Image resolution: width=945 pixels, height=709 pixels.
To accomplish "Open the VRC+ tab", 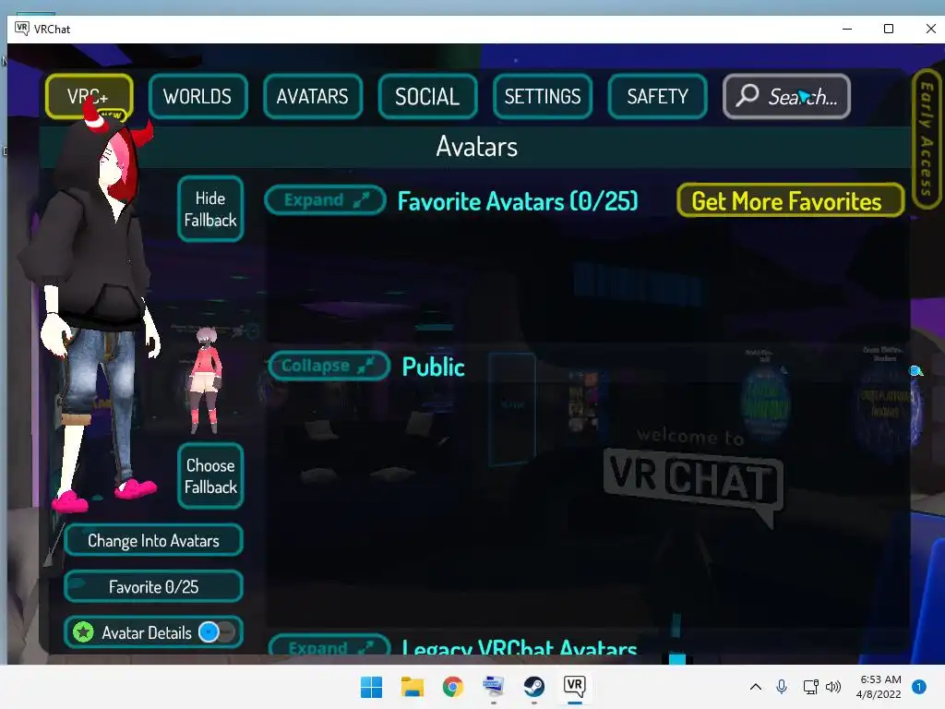I will [90, 96].
